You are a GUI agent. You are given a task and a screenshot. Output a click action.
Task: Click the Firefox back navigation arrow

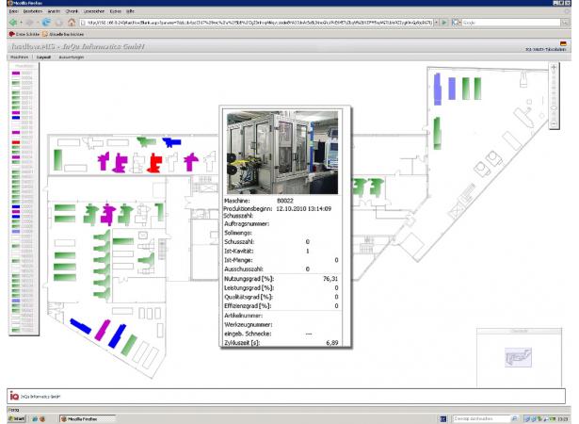(x=10, y=21)
